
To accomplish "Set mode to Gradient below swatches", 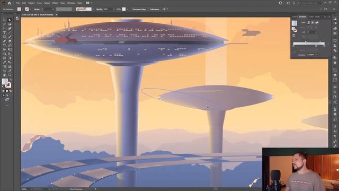I will tap(7, 91).
